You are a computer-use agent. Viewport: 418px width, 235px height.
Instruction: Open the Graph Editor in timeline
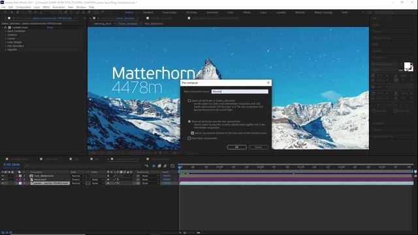click(x=172, y=166)
